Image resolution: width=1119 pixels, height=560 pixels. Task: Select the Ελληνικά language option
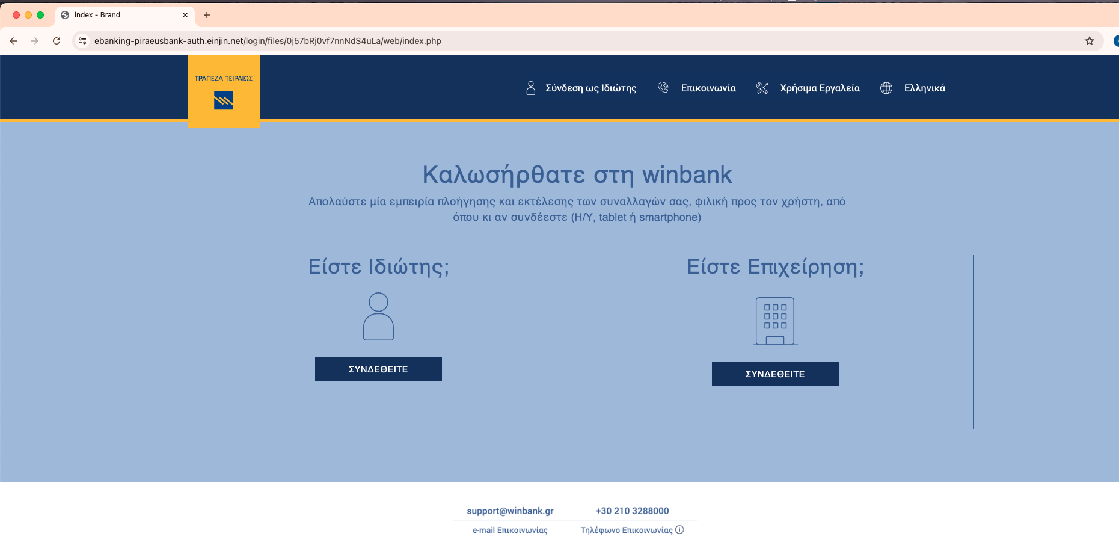click(x=925, y=88)
